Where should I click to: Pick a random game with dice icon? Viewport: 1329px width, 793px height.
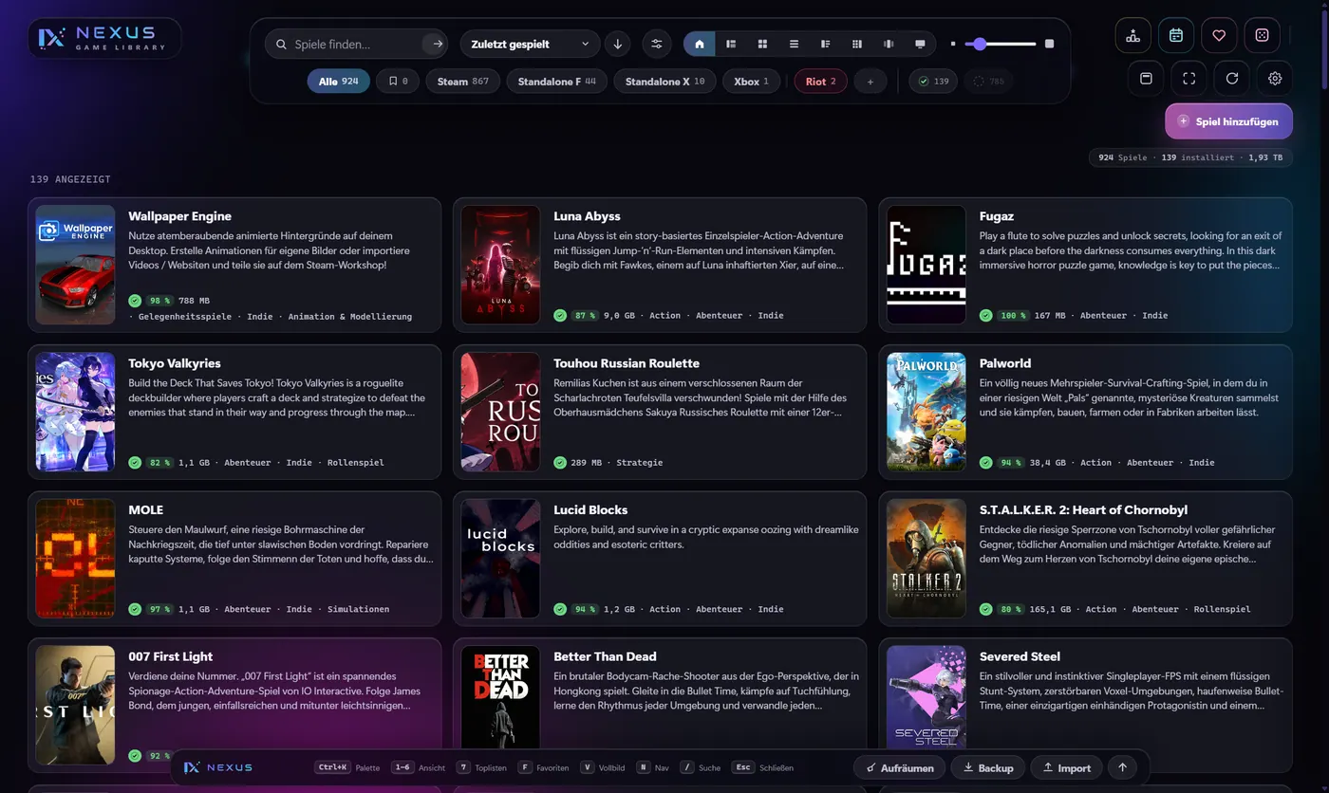[1262, 35]
